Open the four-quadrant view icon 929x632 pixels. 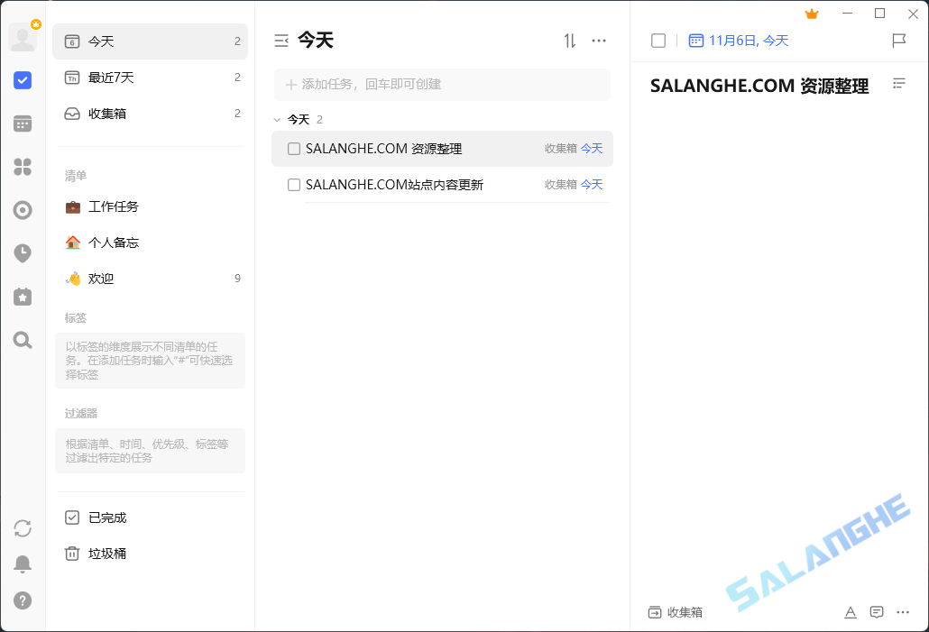(23, 166)
